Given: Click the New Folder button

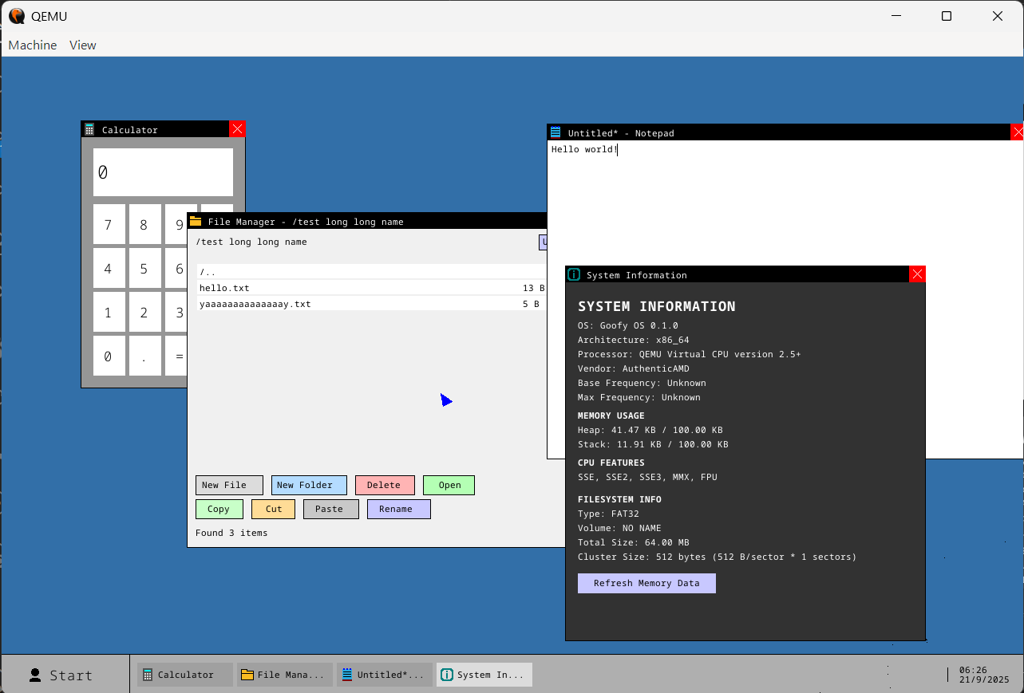Looking at the screenshot, I should coord(308,485).
